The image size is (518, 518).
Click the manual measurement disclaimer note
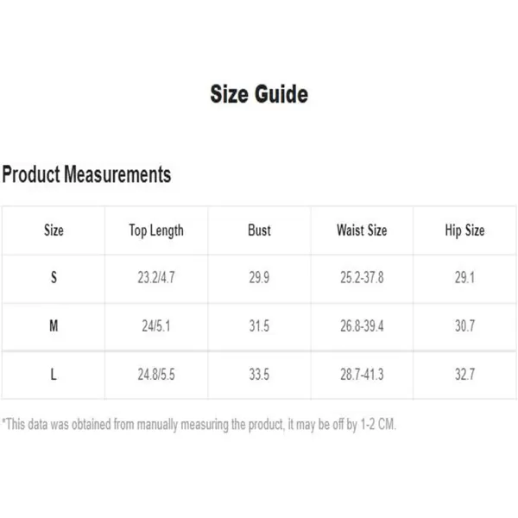point(199,425)
